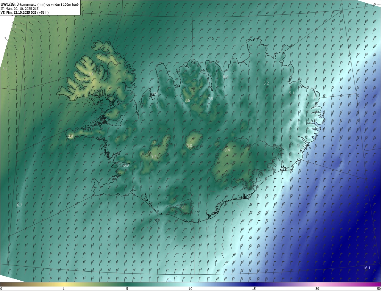
Task: Click the 50 tick on the color scale
Action: (379, 289)
